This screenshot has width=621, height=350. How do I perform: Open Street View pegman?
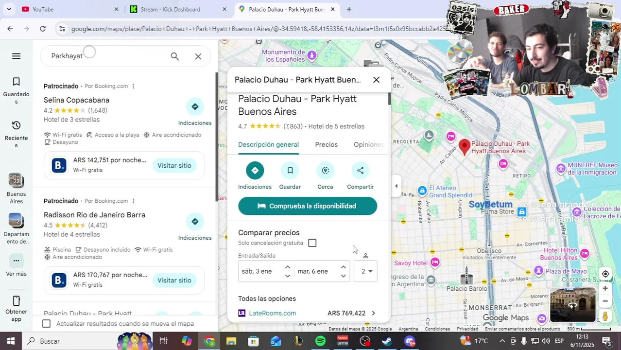605,316
